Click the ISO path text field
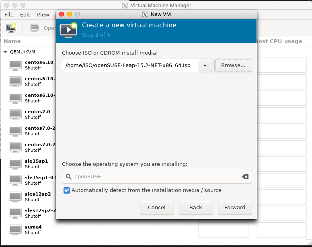 coord(130,65)
